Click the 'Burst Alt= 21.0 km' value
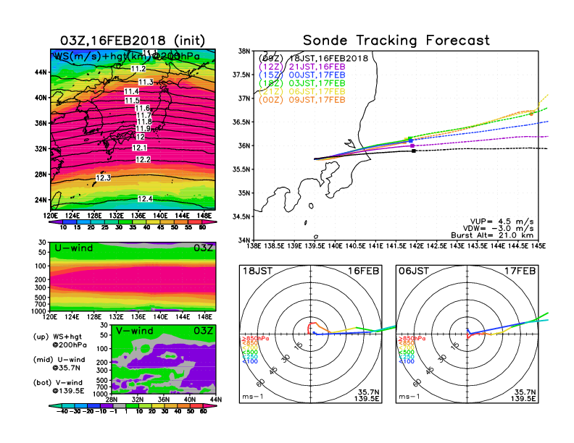Viewport: 574px width, 443px height. point(492,235)
